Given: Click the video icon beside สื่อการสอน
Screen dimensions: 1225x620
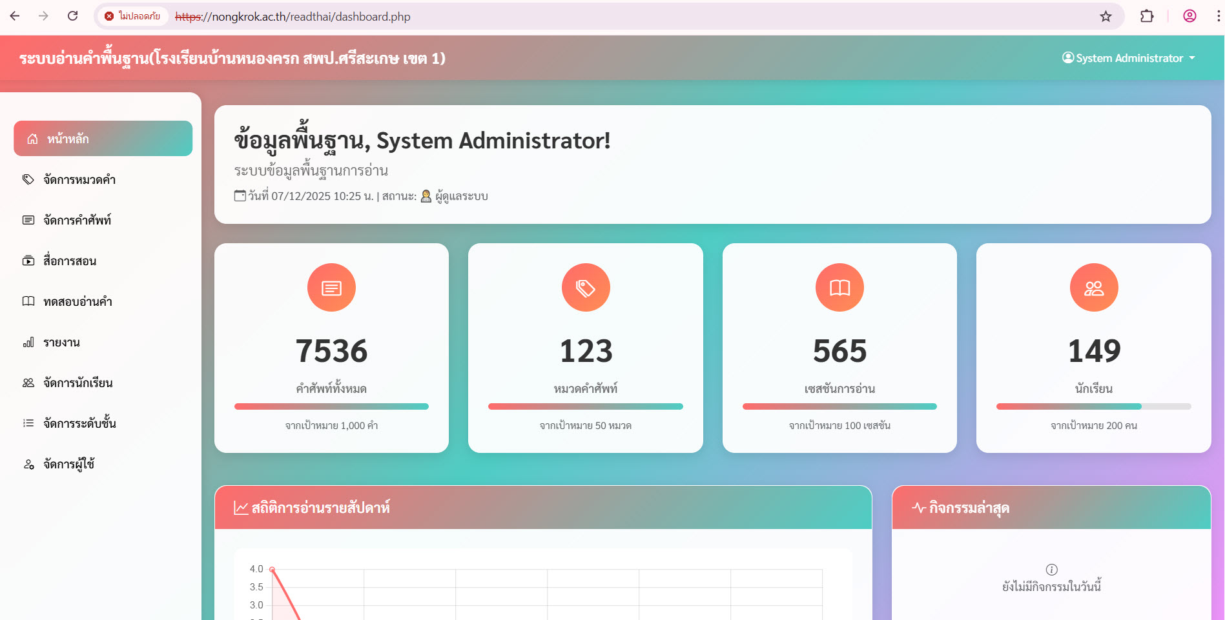Looking at the screenshot, I should pos(28,261).
